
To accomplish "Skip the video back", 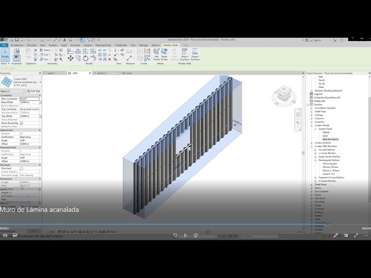I will (175, 236).
